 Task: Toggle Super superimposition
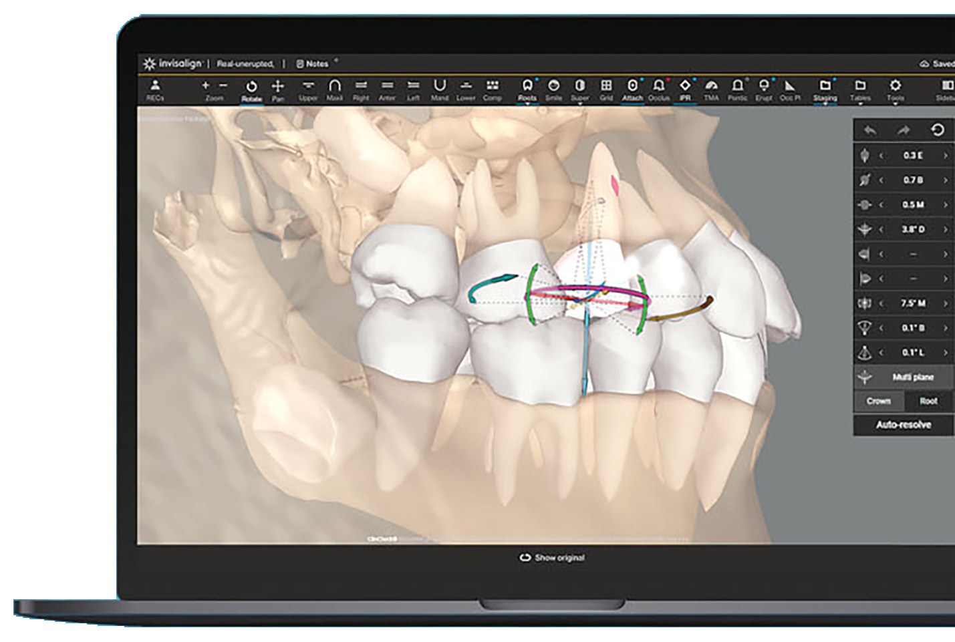580,90
